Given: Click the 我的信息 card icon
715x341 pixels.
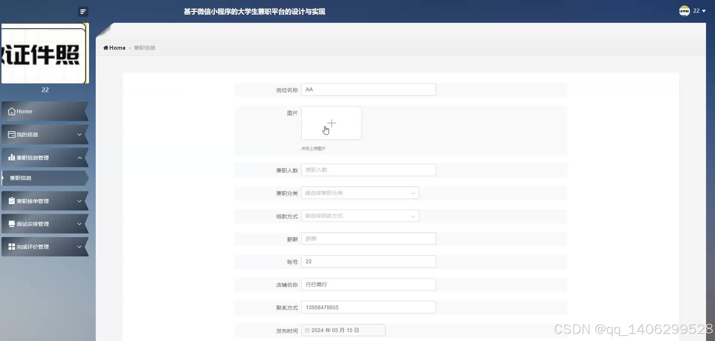Looking at the screenshot, I should (12, 135).
